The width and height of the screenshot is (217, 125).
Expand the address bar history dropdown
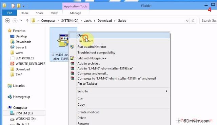coord(187,21)
